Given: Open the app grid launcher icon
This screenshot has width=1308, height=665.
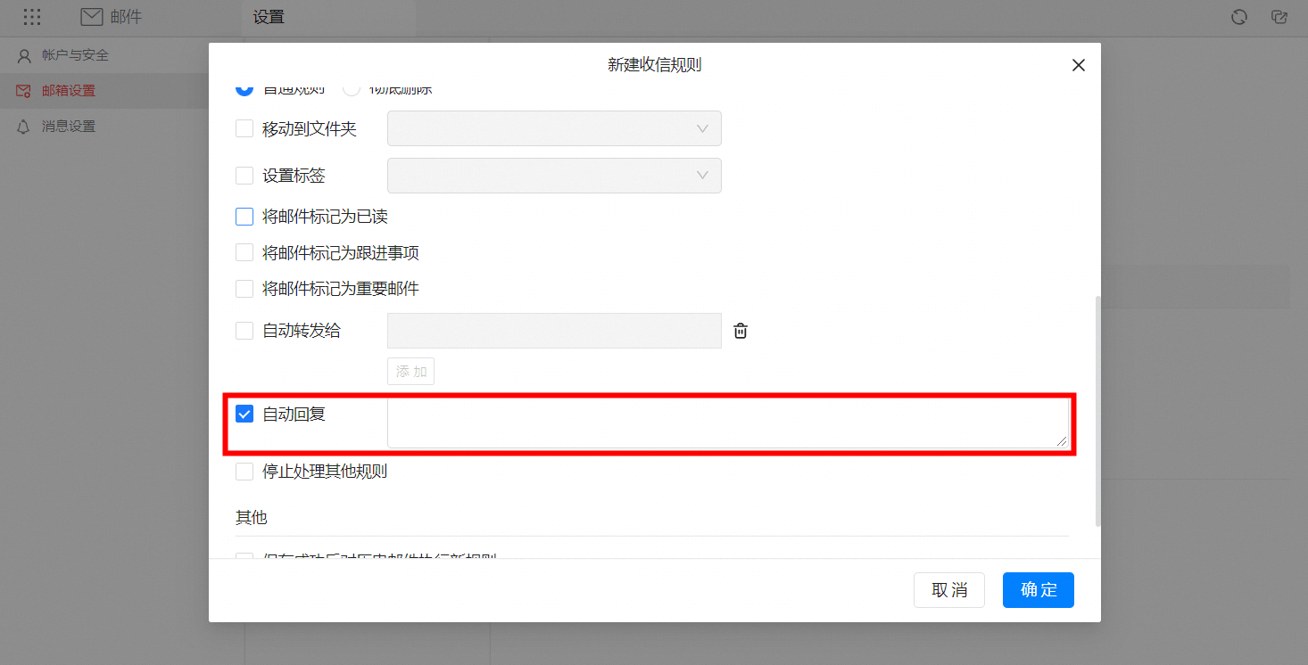Looking at the screenshot, I should (x=32, y=17).
